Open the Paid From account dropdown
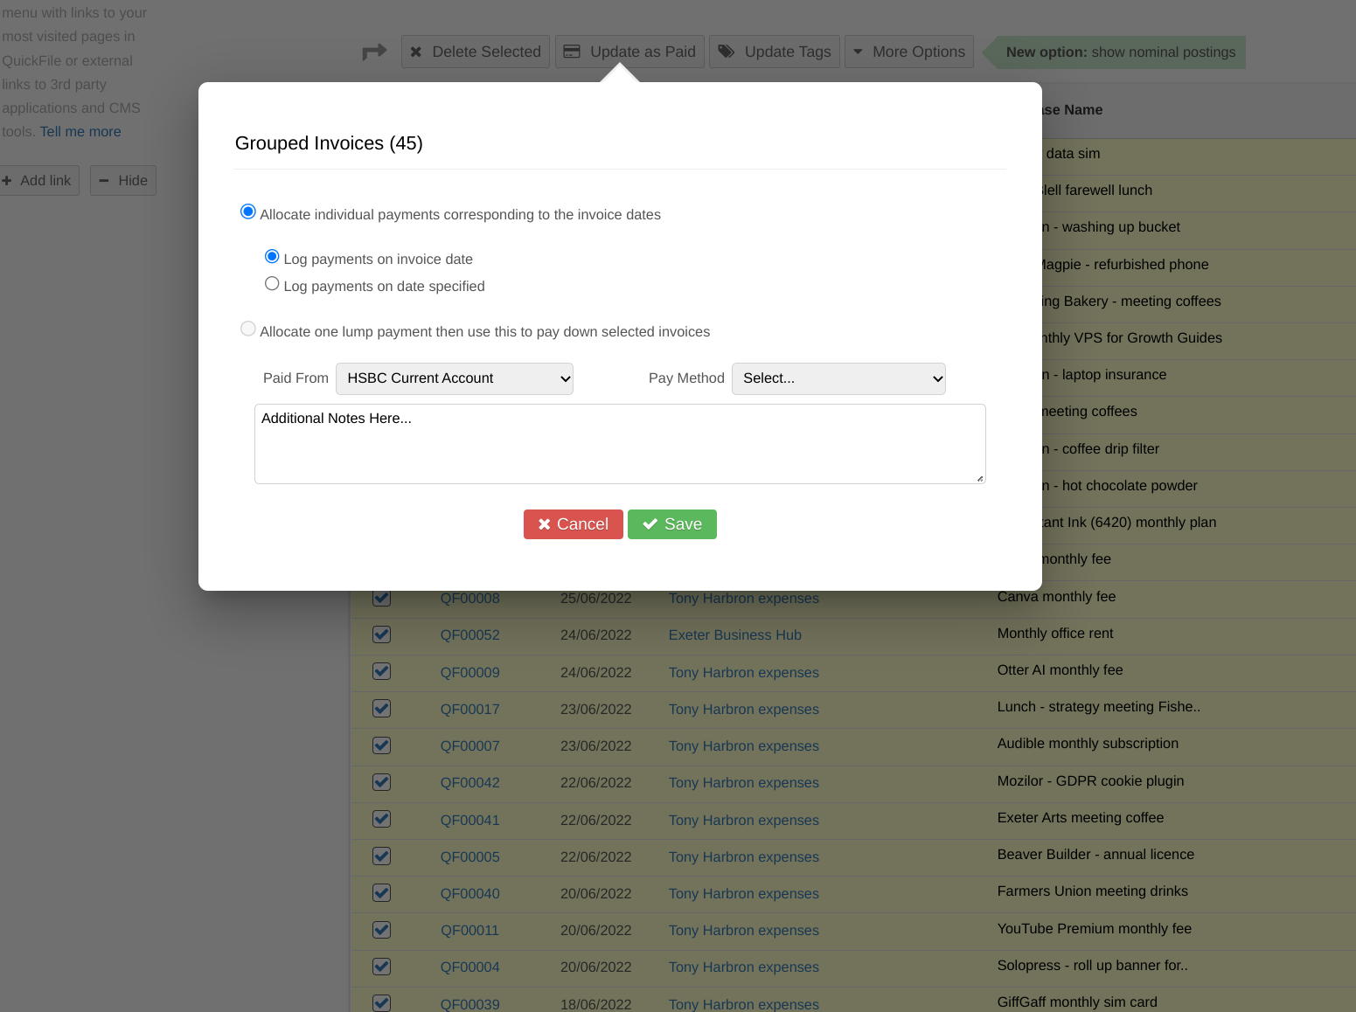 coord(455,378)
